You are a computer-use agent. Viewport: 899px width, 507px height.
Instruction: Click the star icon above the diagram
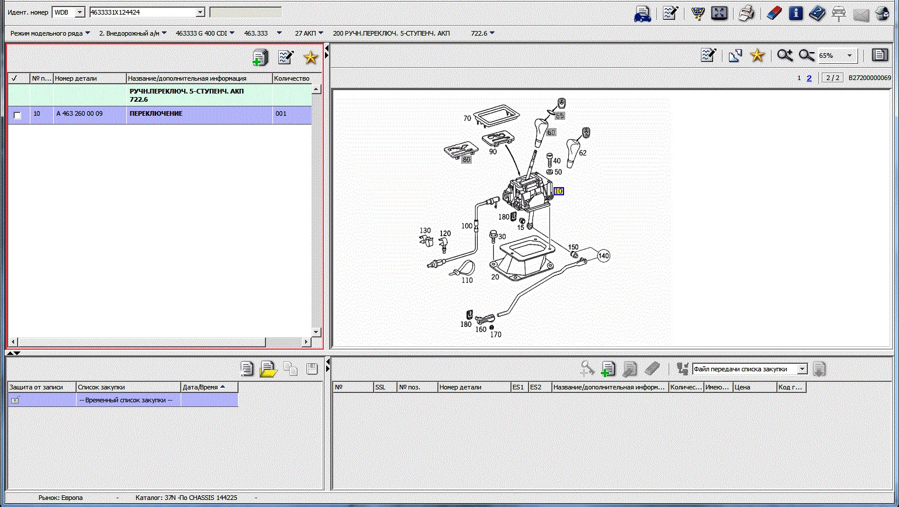tap(757, 56)
